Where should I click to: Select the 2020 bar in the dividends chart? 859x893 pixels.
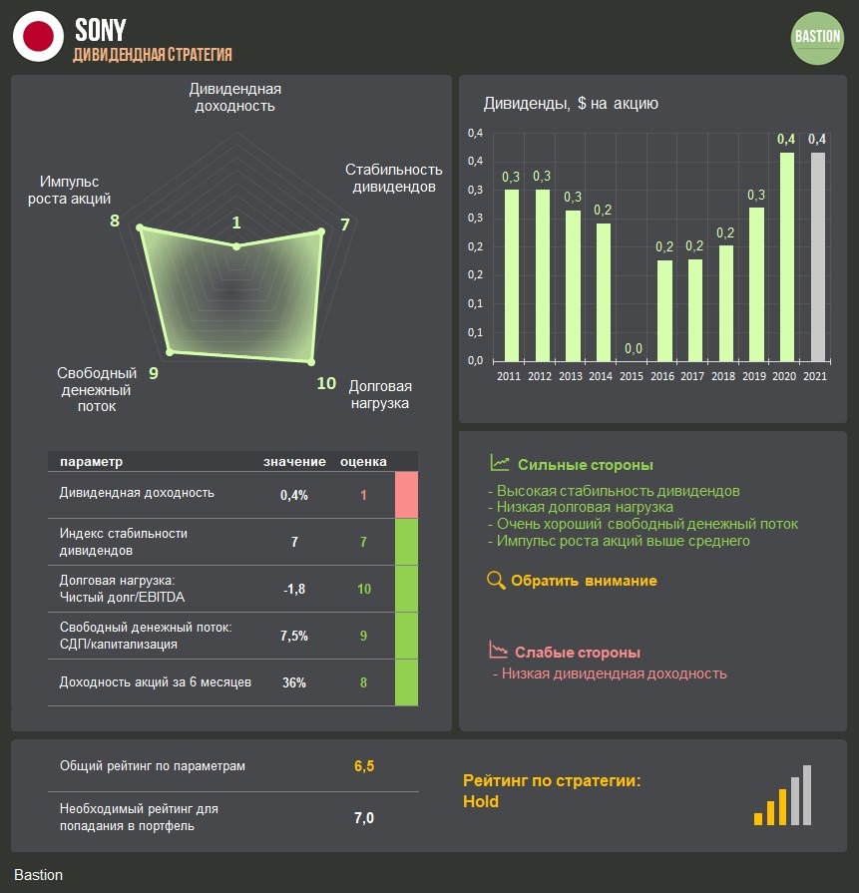point(786,256)
